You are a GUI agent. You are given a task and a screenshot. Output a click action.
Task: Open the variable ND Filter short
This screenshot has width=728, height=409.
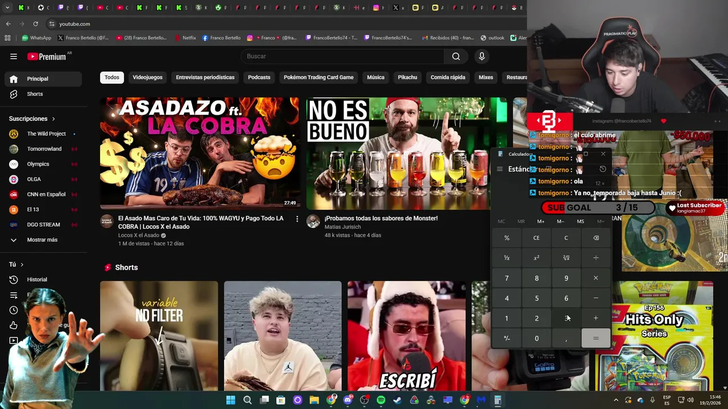point(159,336)
